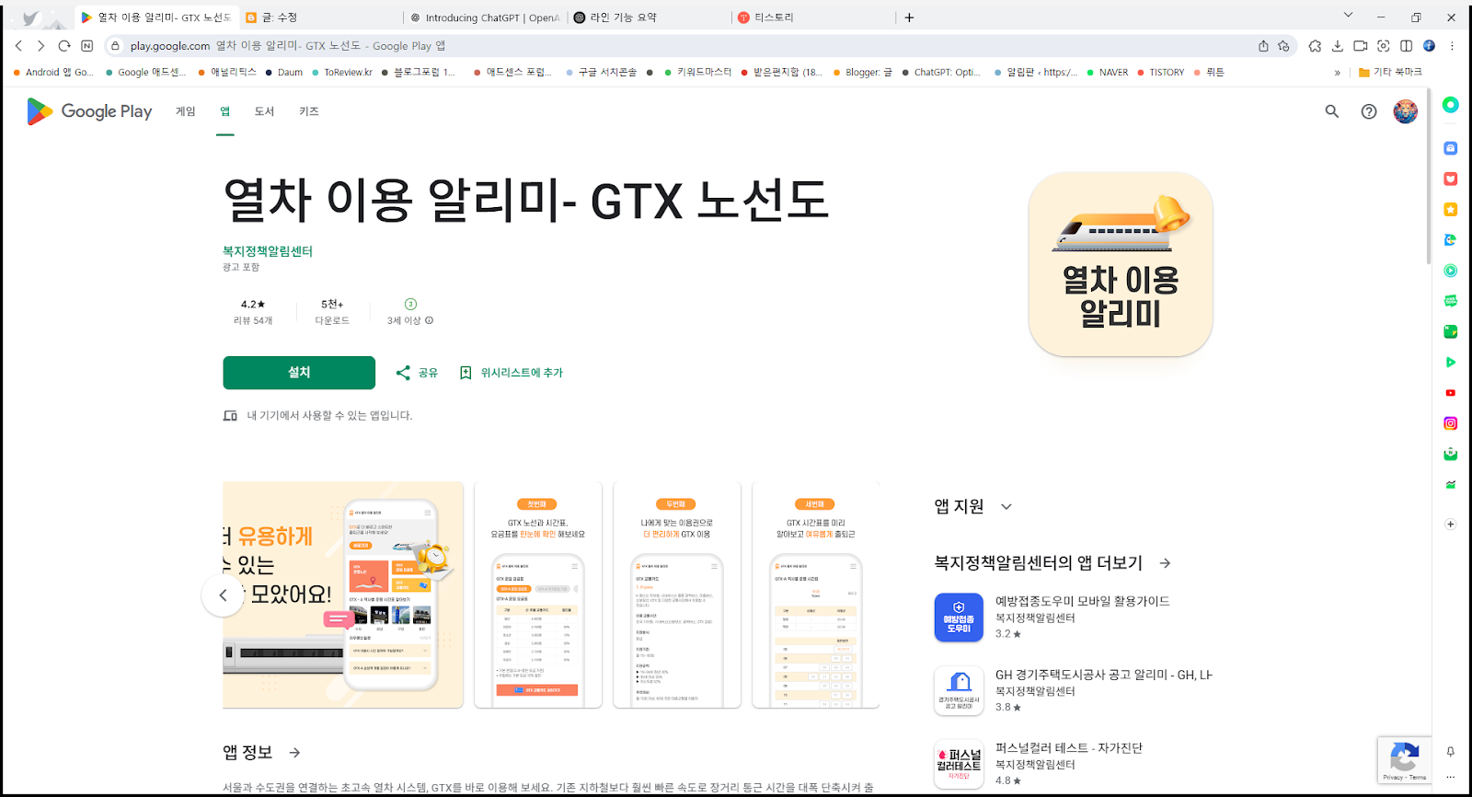This screenshot has width=1472, height=797.
Task: Switch to Introducing ChatGPT browser tab
Action: pos(485,17)
